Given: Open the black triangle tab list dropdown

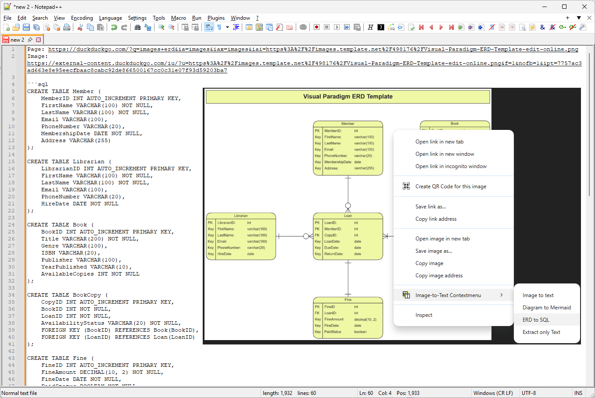Looking at the screenshot, I should tap(579, 18).
